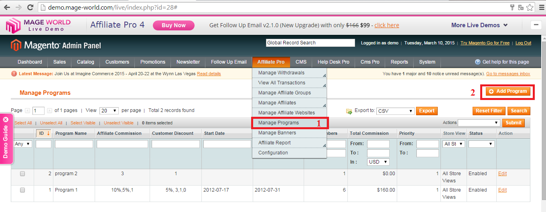
Task: Edit the program 2 row
Action: [502, 174]
